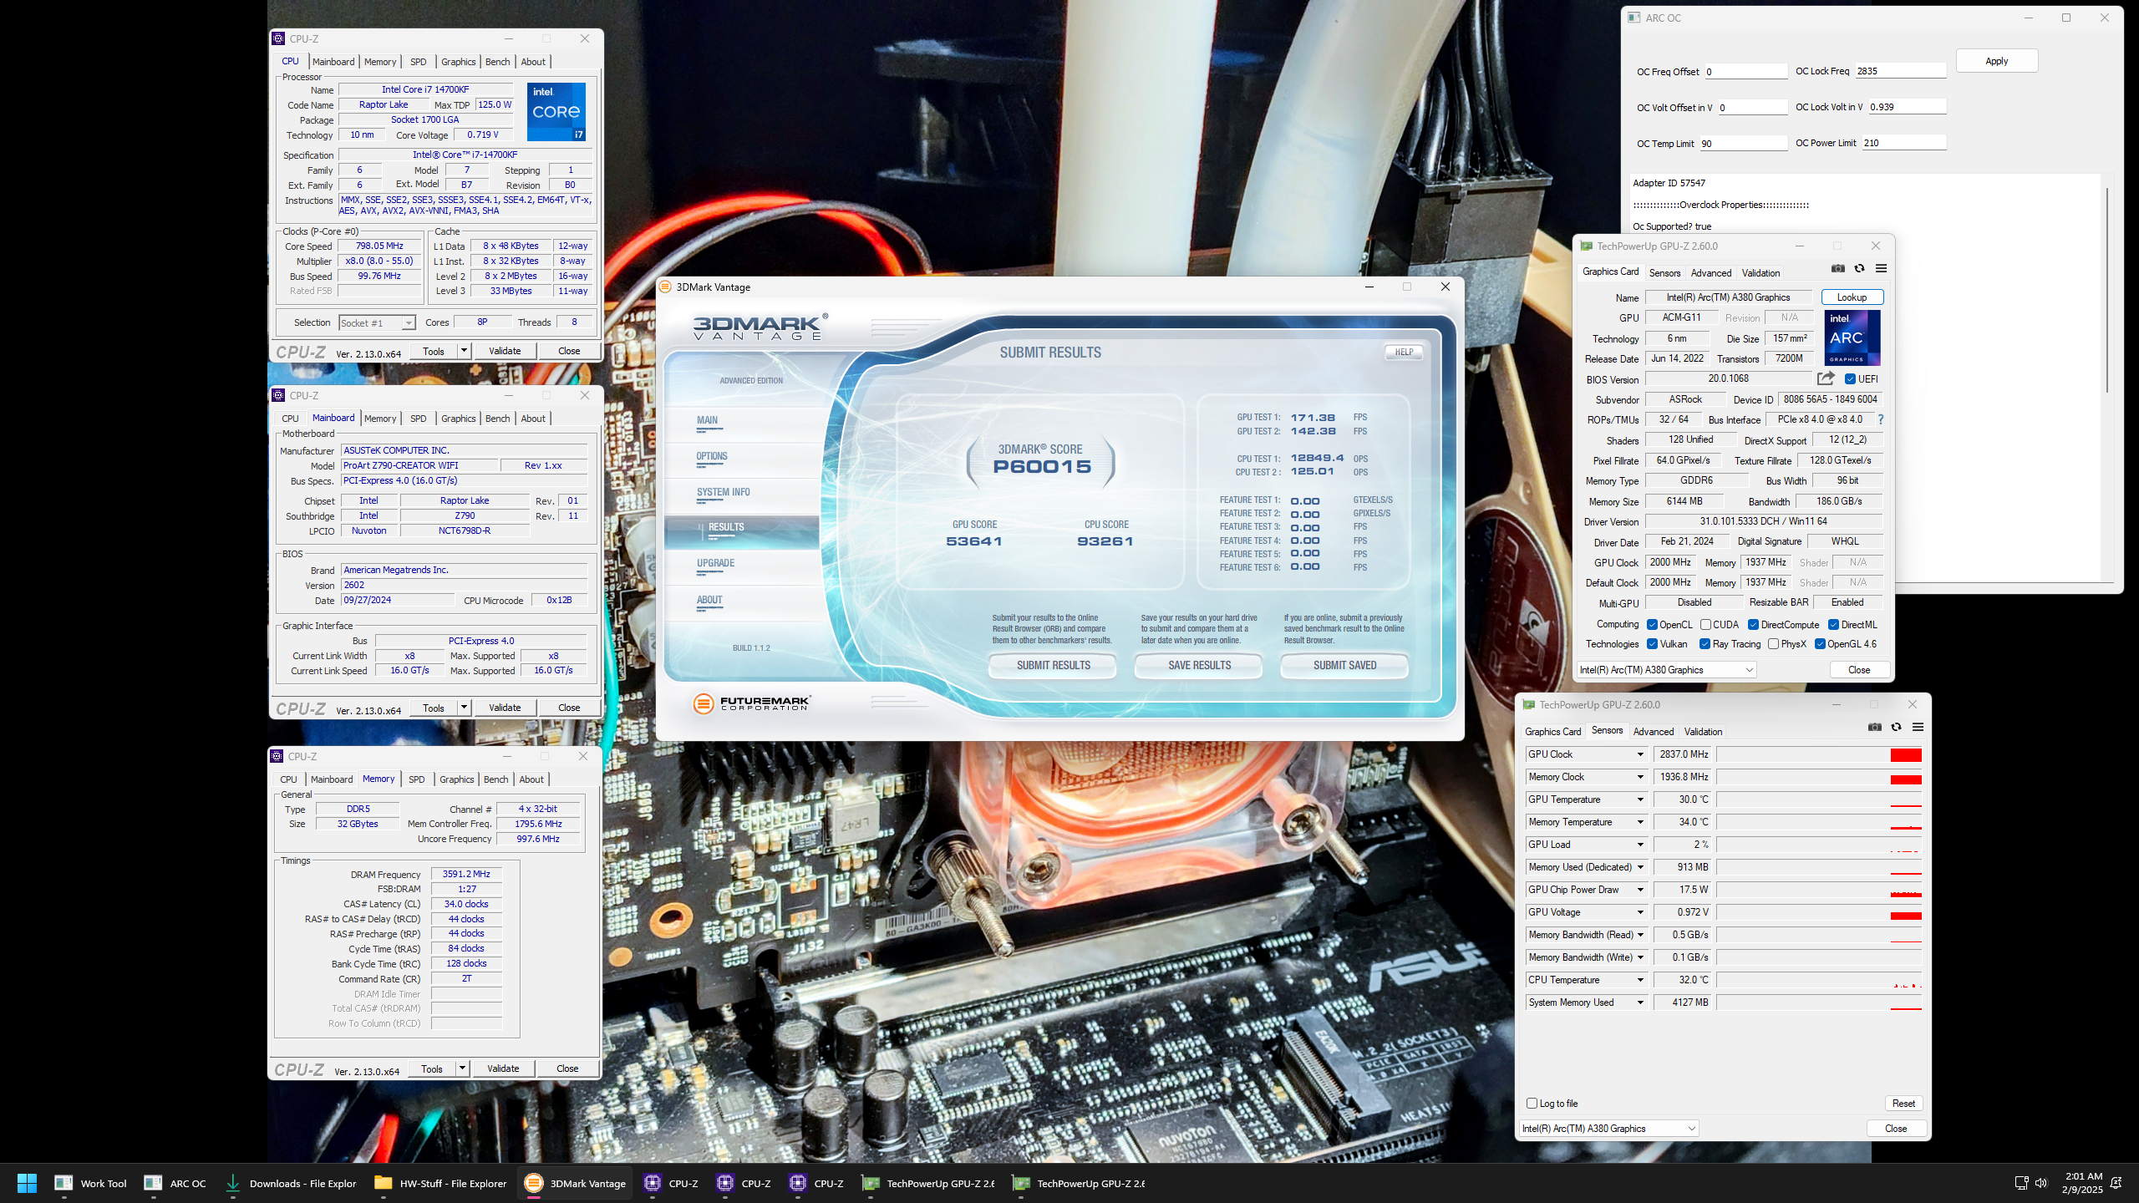Open Socket #1 selection dropdown in CPU-Z
This screenshot has width=2139, height=1203.
point(377,323)
